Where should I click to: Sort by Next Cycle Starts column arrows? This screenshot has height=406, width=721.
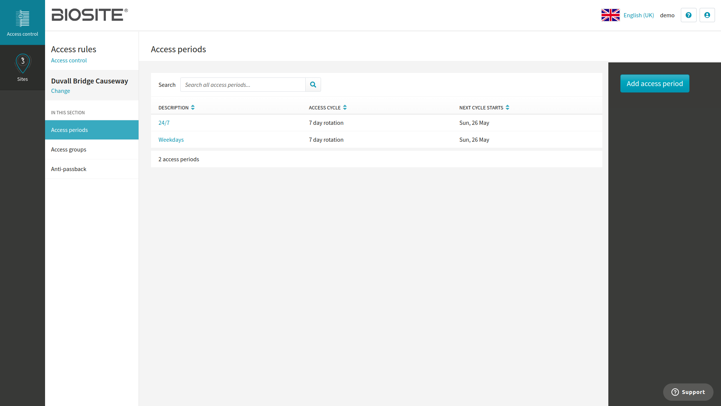507,108
